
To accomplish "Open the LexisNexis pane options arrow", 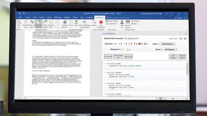I will coord(180,34).
